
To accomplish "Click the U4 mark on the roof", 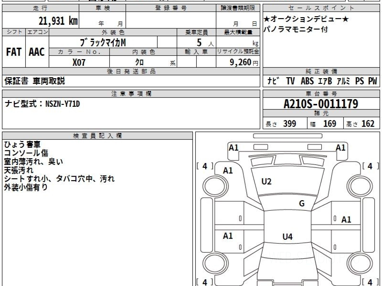I will point(287,237).
